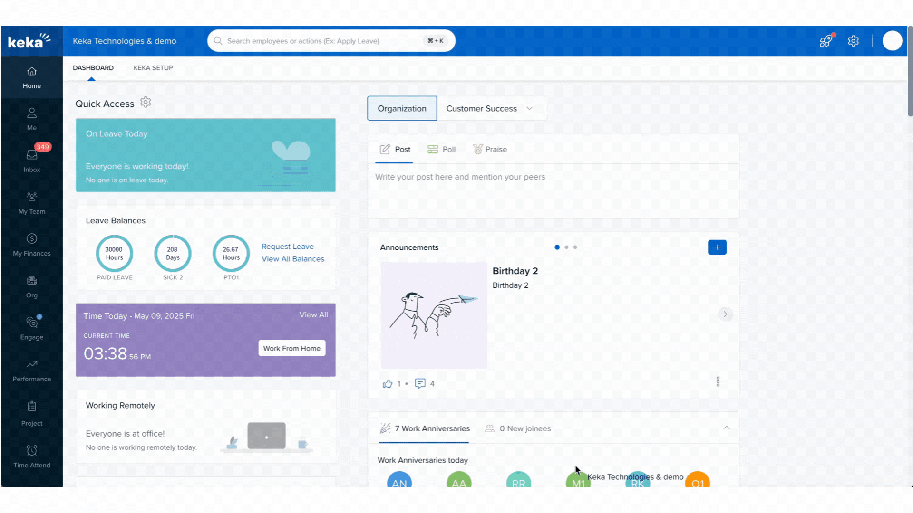
Task: Click the rocket icon in header
Action: pos(826,41)
